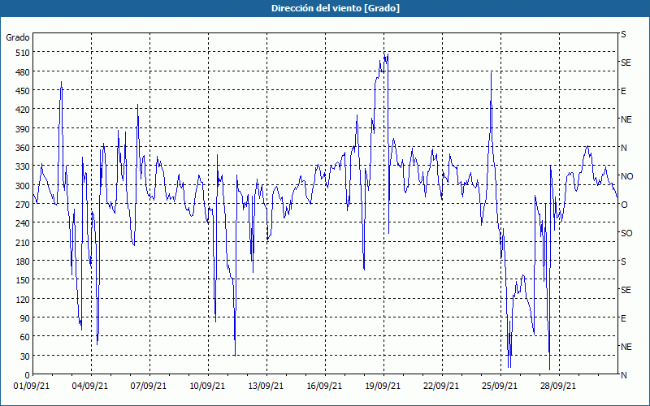Pick the 120 y-axis value
The height and width of the screenshot is (406, 650).
click(22, 299)
